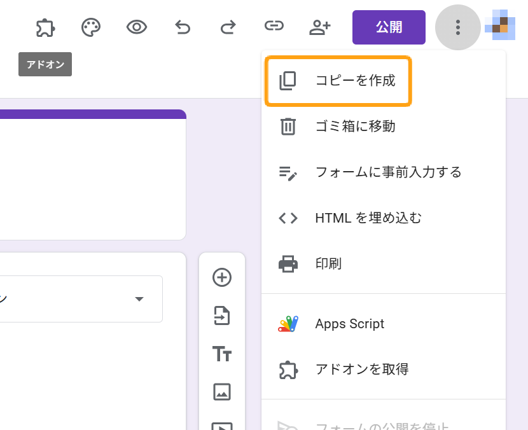The image size is (528, 430).
Task: Click the preview eye icon
Action: [137, 27]
